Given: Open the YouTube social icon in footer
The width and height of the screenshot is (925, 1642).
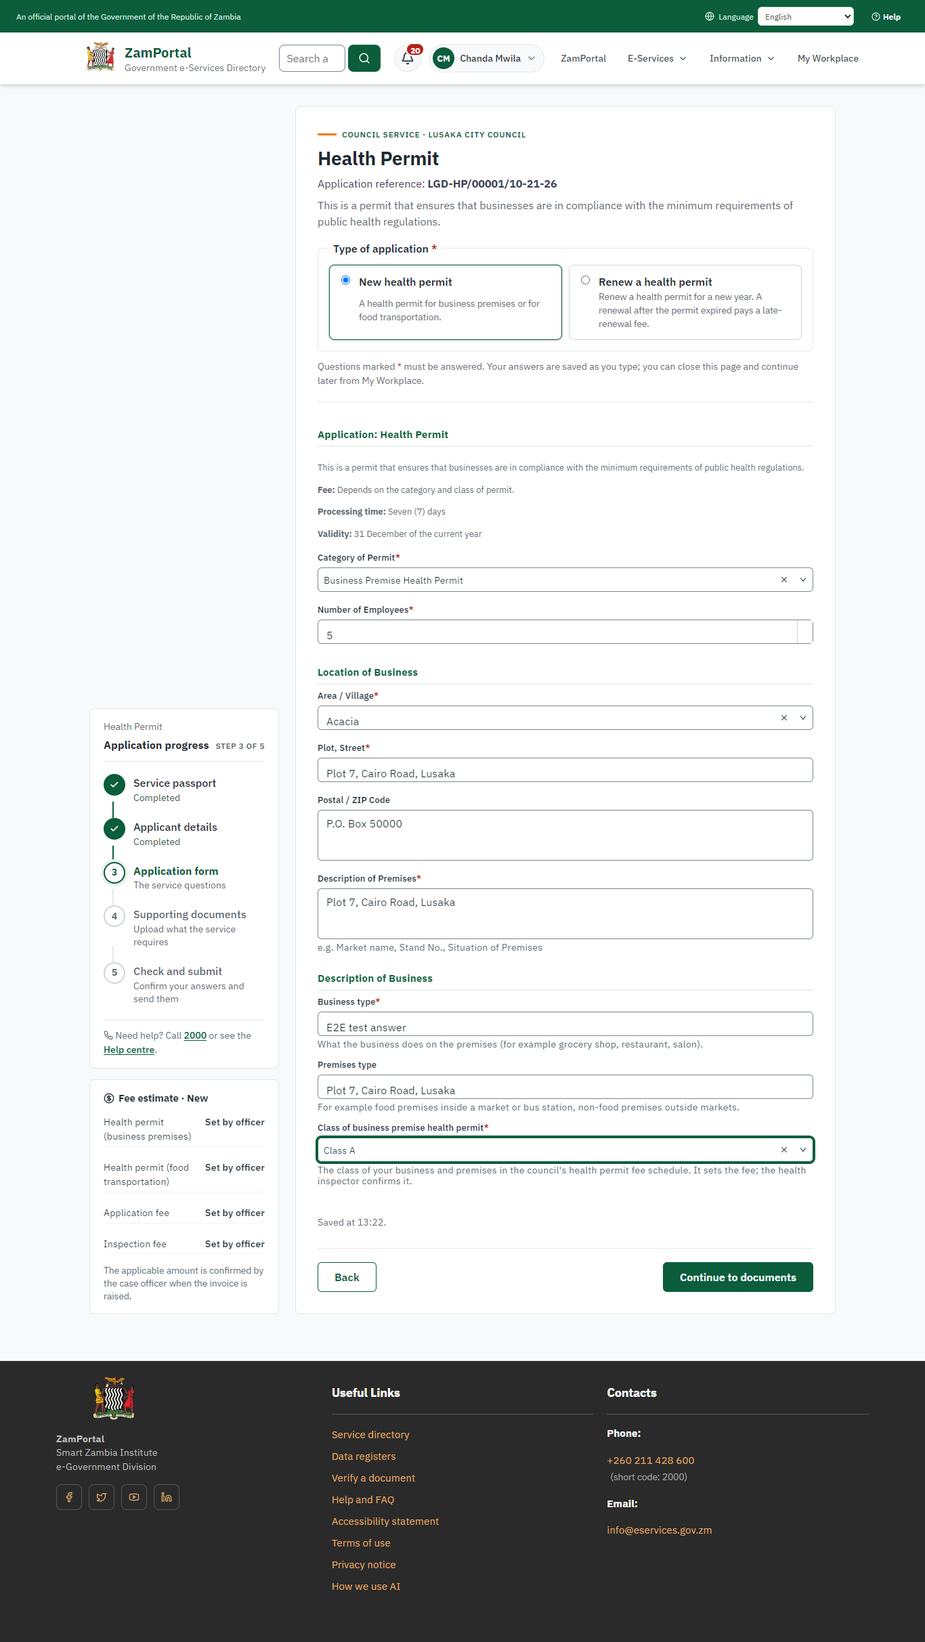Looking at the screenshot, I should (x=134, y=1497).
